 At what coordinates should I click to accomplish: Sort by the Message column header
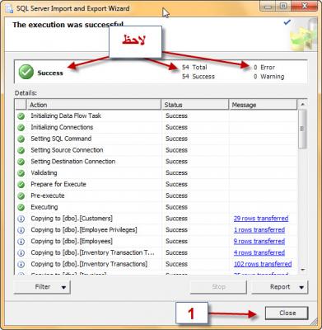(263, 105)
